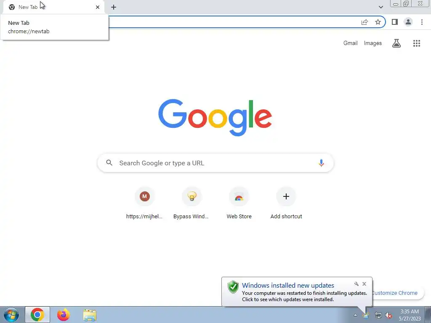Show hidden system tray icons
This screenshot has width=431, height=323.
pos(355,315)
